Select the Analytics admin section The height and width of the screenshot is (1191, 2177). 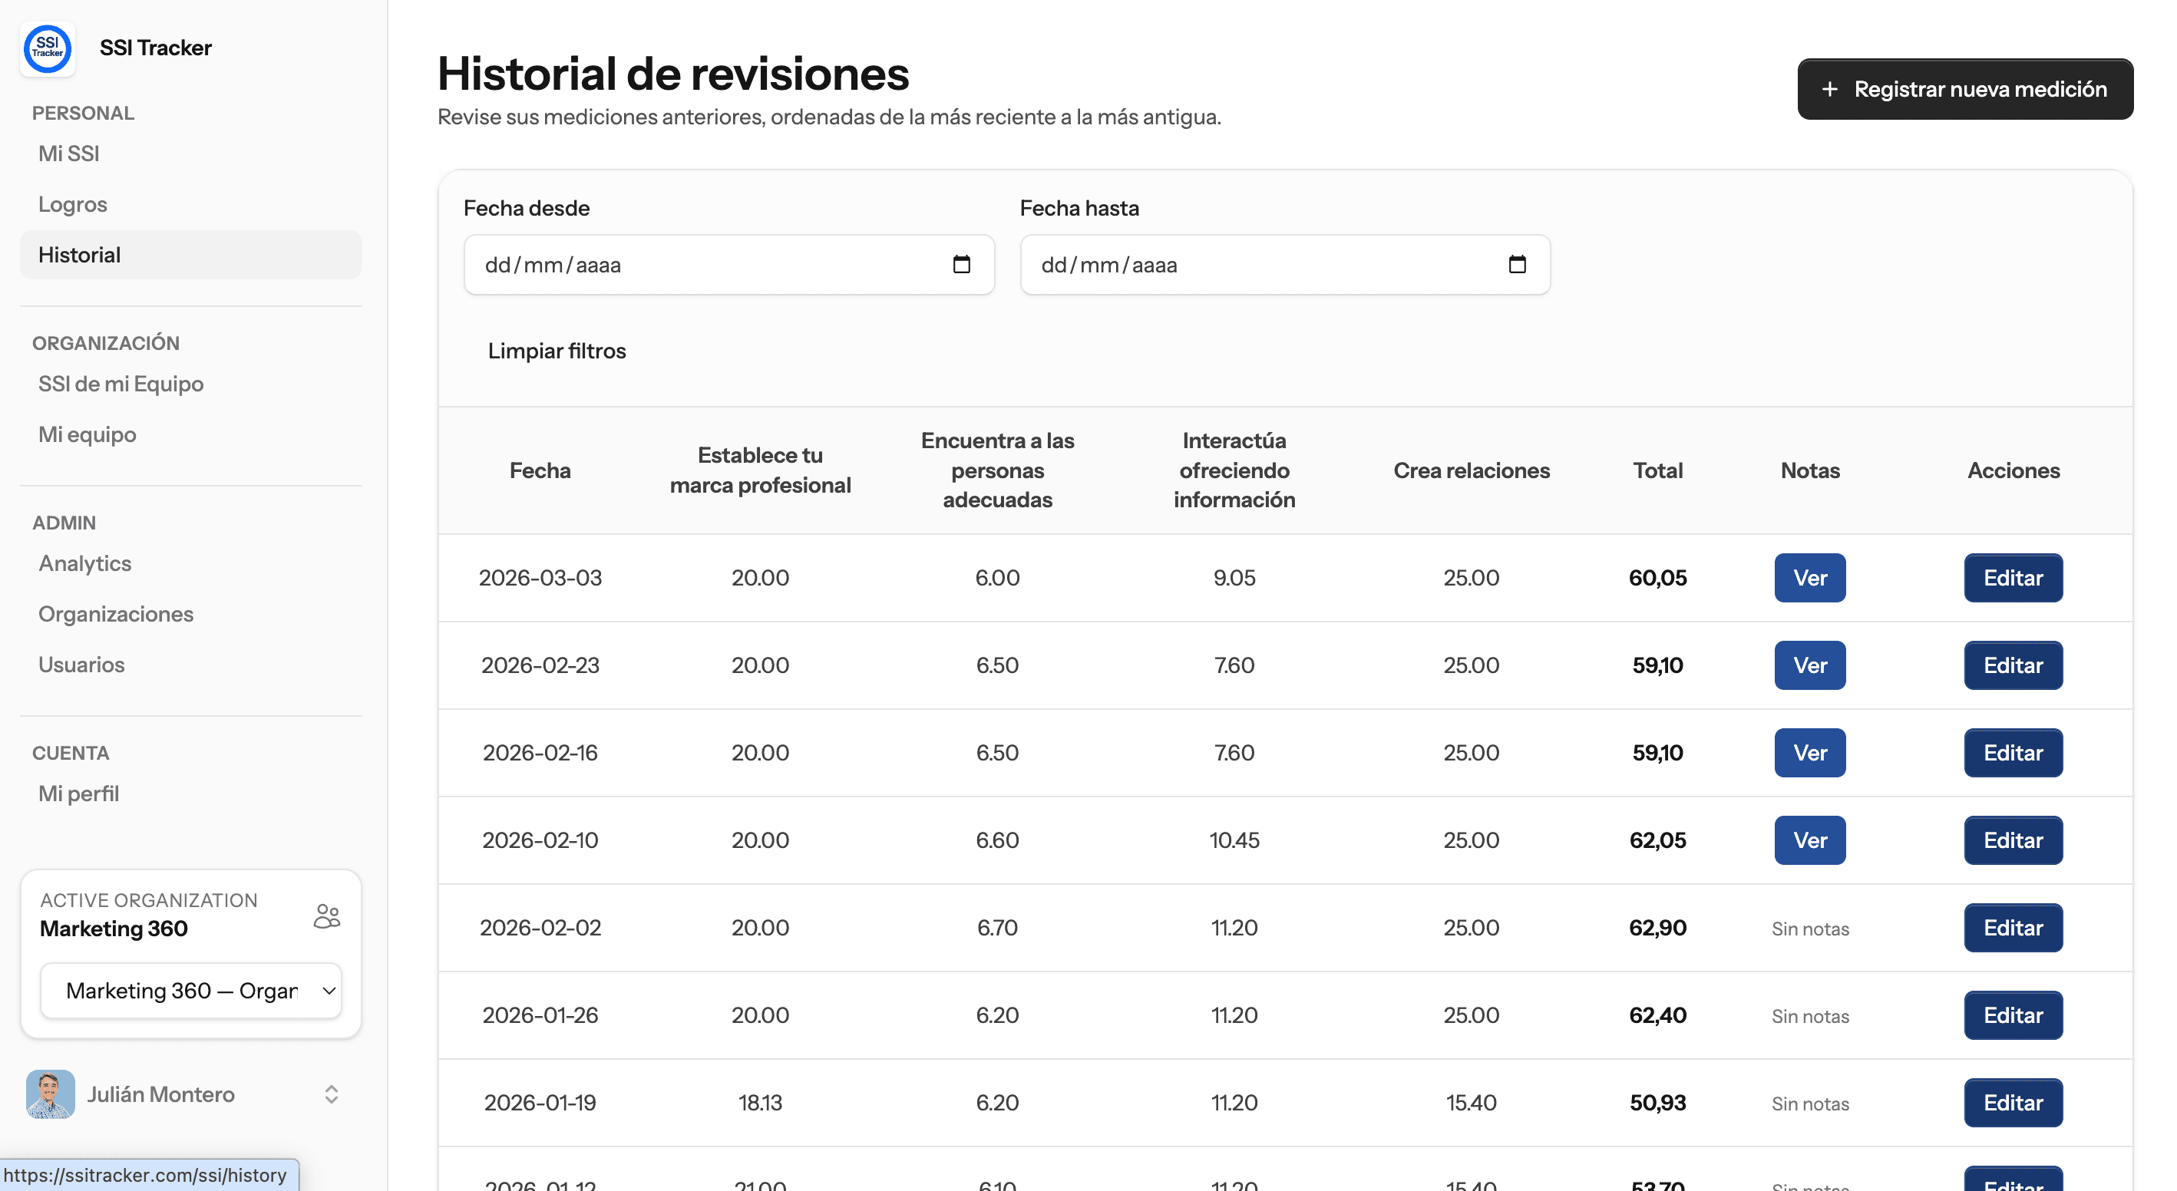[84, 563]
